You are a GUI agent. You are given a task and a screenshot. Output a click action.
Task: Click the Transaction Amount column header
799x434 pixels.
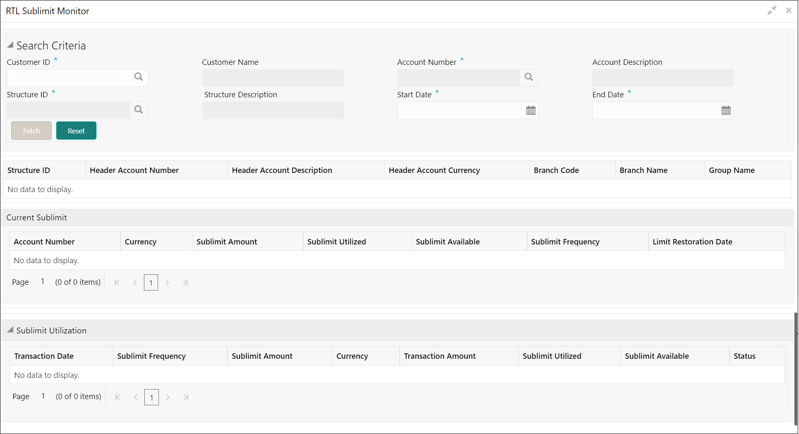pos(459,356)
